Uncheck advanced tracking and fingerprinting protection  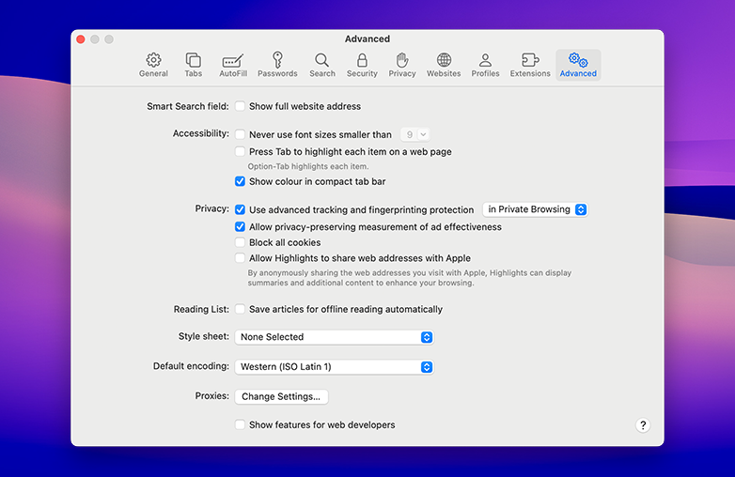[240, 209]
